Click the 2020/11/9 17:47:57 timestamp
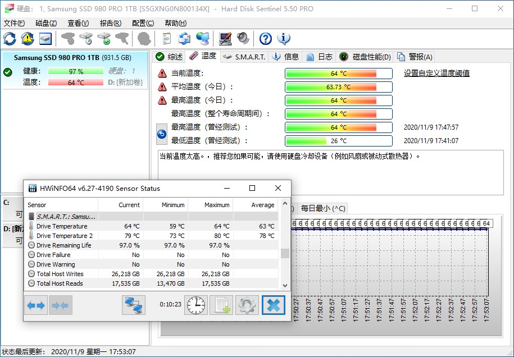Image resolution: width=514 pixels, height=357 pixels. pos(431,127)
